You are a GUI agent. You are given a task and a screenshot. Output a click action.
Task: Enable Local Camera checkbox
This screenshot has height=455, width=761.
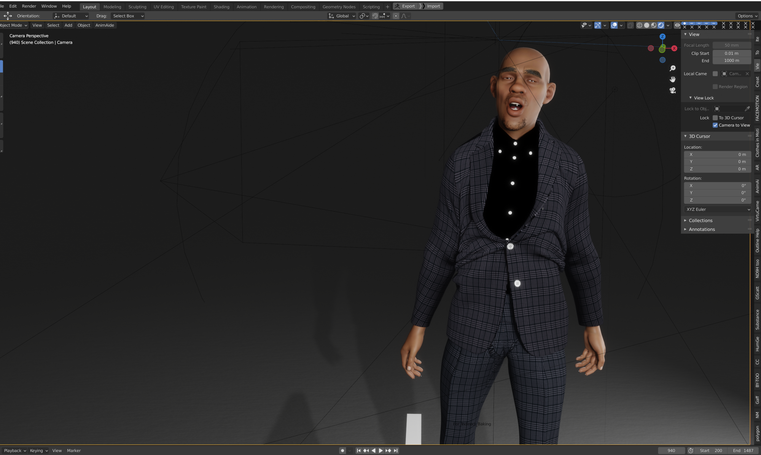pos(715,74)
